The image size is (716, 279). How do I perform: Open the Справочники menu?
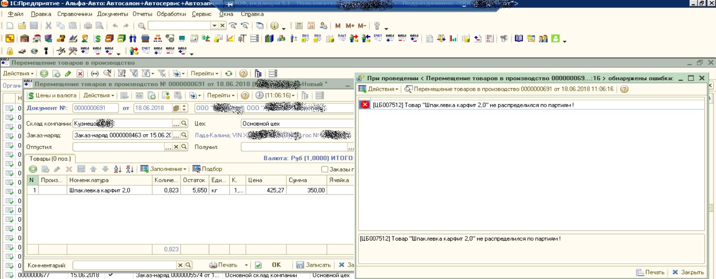pyautogui.click(x=74, y=14)
